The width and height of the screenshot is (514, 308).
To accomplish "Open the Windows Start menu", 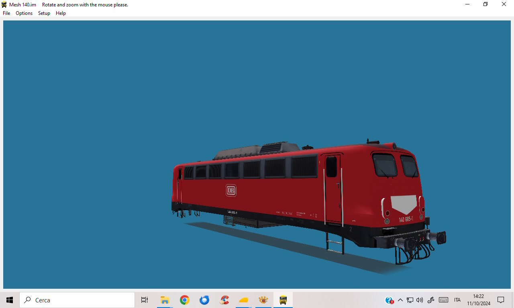I will [10, 300].
